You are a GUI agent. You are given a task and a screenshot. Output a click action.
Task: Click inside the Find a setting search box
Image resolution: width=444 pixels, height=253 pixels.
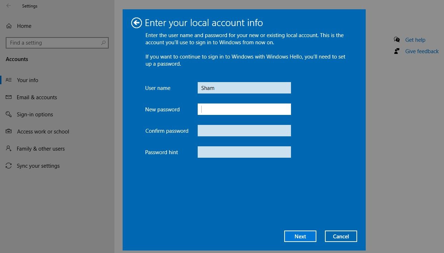coord(54,42)
